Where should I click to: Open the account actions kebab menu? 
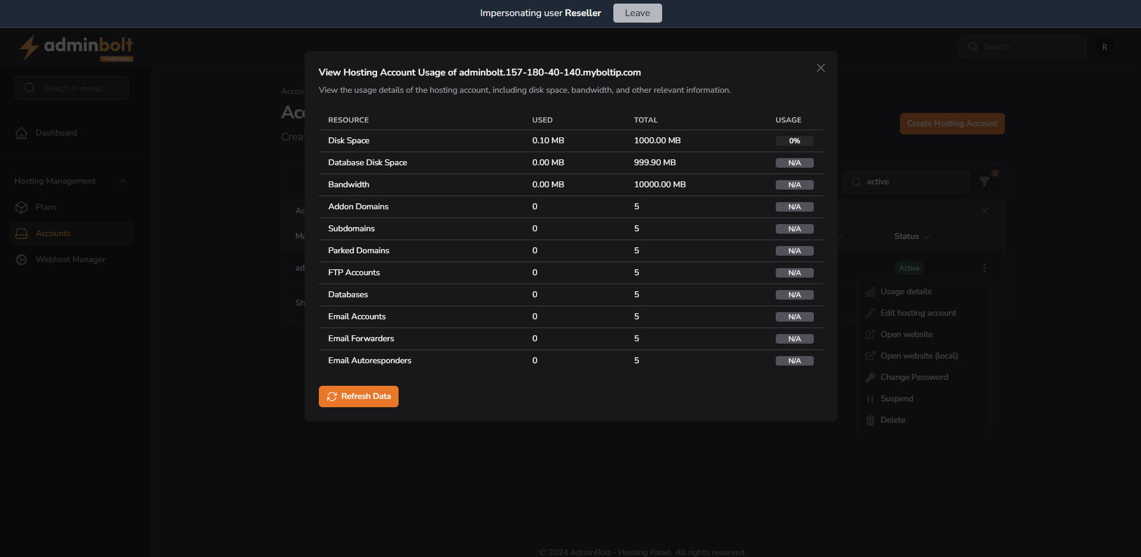(985, 268)
